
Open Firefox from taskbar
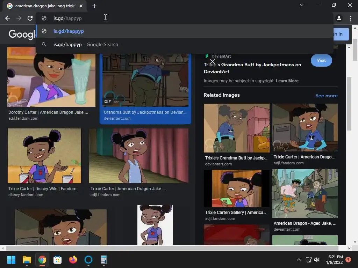(x=73, y=260)
